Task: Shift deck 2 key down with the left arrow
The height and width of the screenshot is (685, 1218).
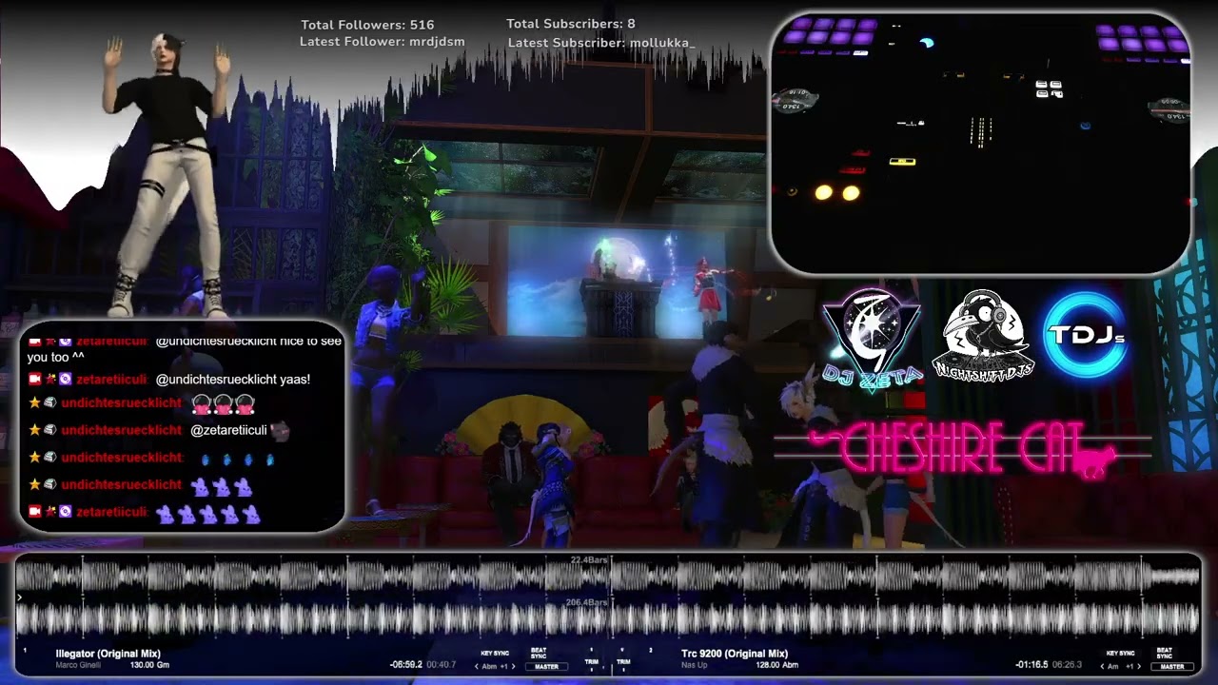Action: pos(1102,667)
